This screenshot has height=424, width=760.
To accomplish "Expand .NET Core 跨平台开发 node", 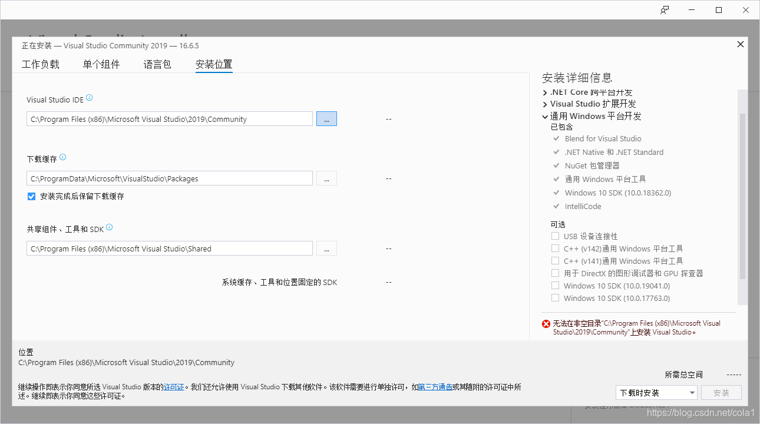I will tap(545, 92).
